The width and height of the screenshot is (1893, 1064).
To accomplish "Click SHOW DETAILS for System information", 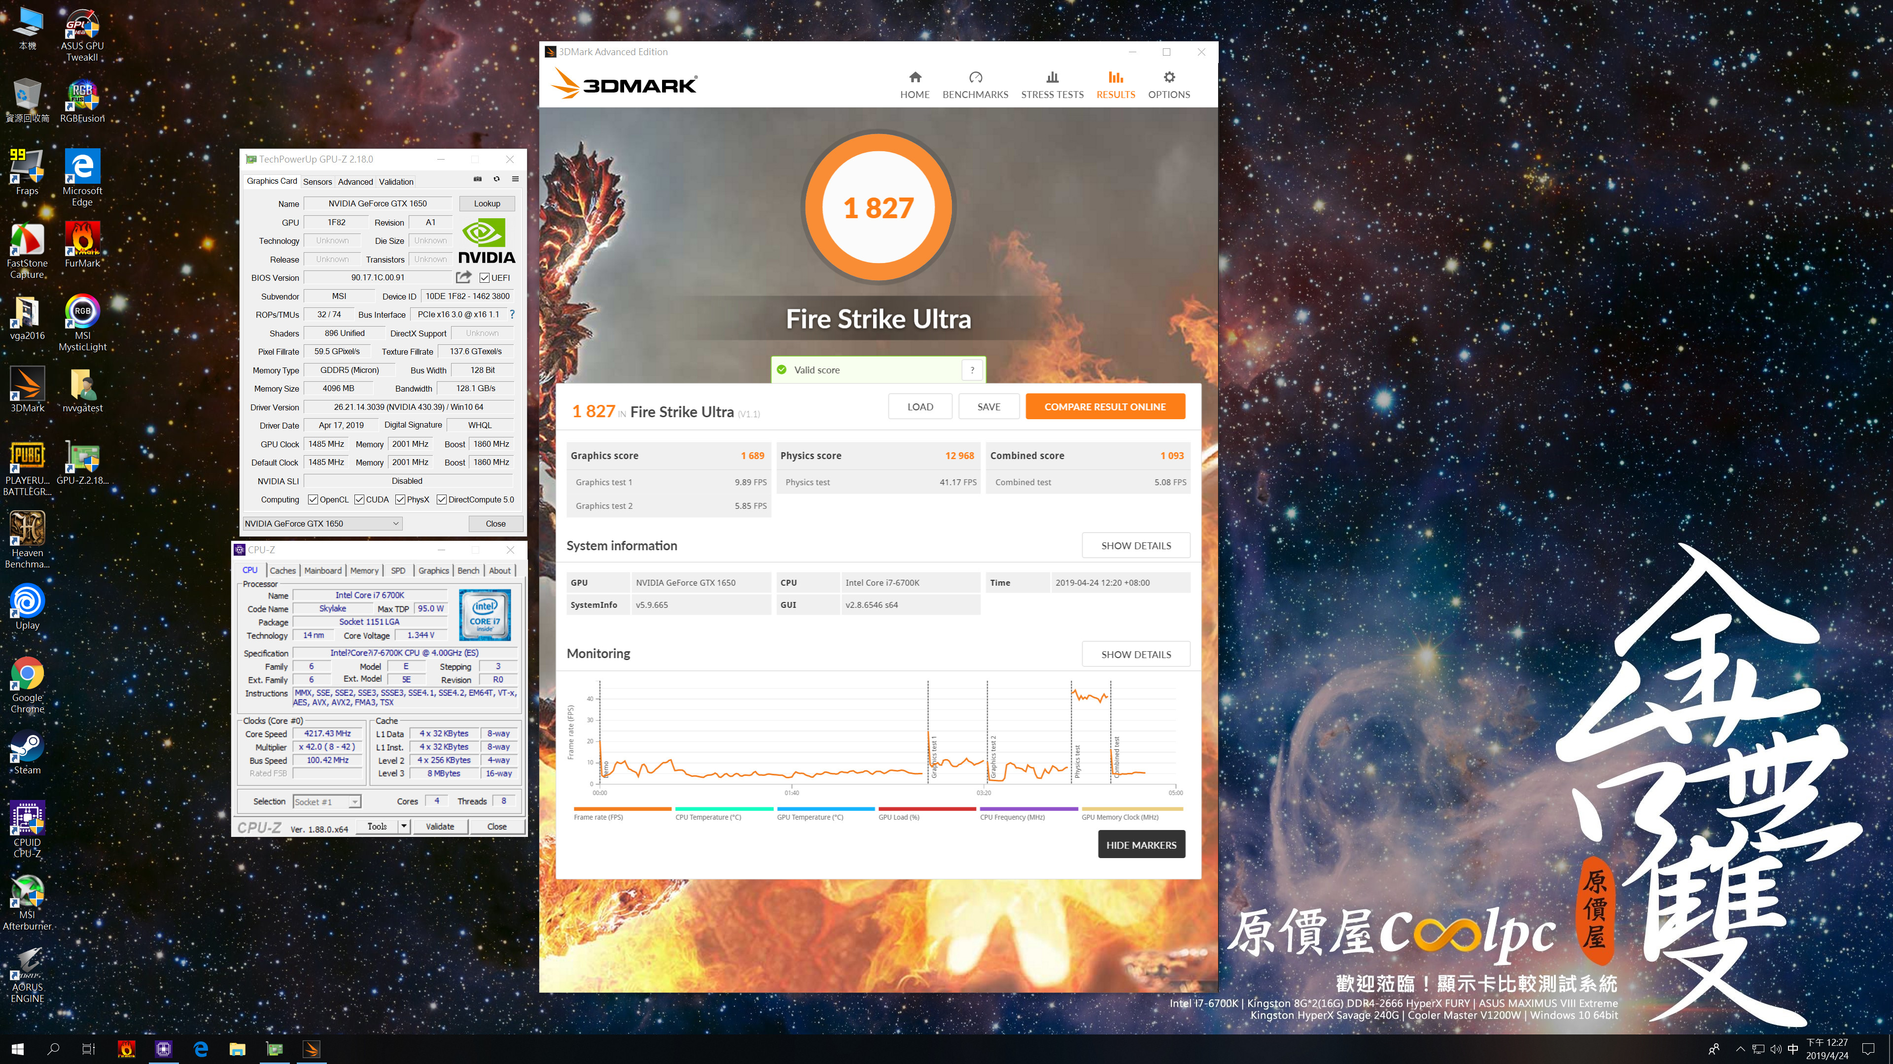I will tap(1136, 546).
